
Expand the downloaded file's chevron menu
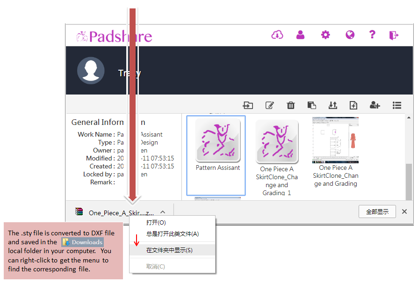pos(163,212)
